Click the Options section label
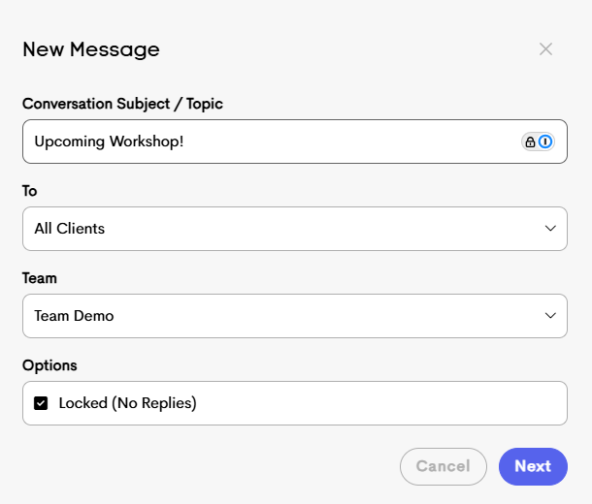 pyautogui.click(x=49, y=365)
